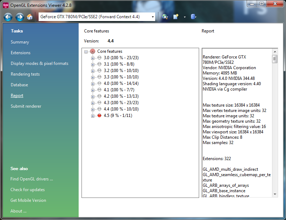Select the 'Core features' tree label
This screenshot has width=286, height=220.
tap(110, 51)
